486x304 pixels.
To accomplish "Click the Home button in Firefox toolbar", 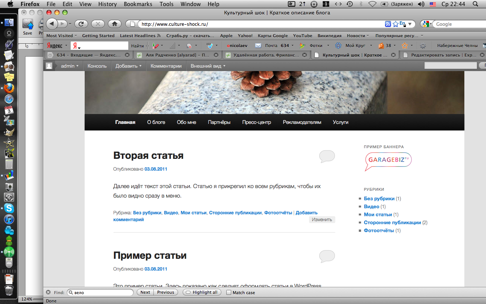I will click(114, 24).
